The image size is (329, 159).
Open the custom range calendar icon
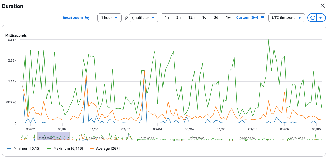click(x=262, y=17)
